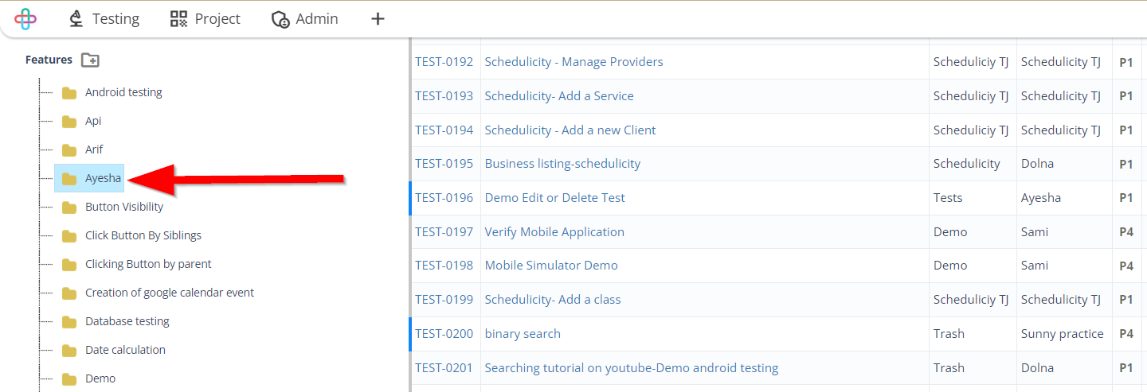The width and height of the screenshot is (1147, 392).
Task: Click the plus icon in top bar
Action: [x=378, y=19]
